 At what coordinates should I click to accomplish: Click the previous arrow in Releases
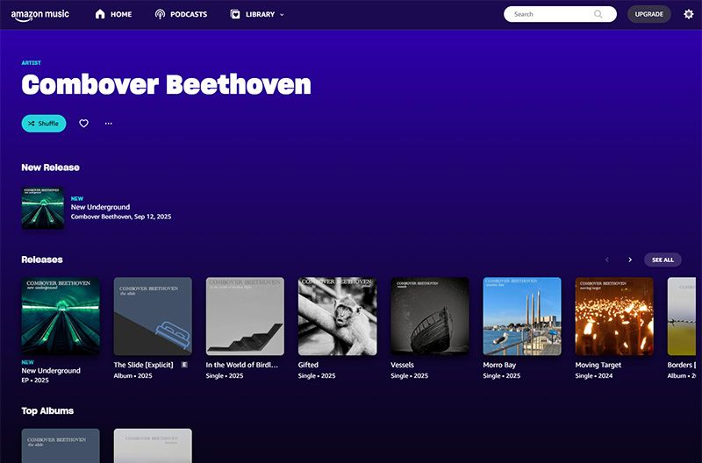[x=605, y=260]
